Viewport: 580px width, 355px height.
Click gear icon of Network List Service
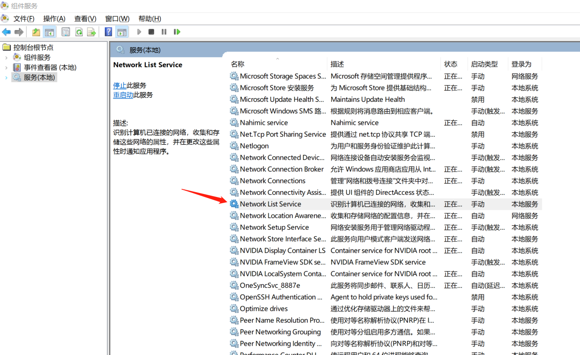tap(234, 204)
